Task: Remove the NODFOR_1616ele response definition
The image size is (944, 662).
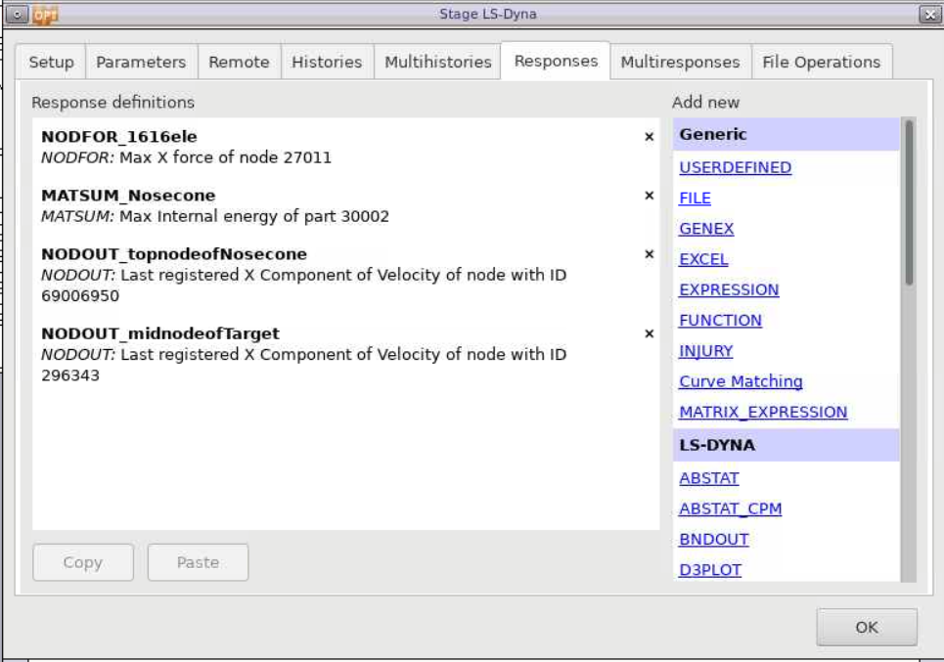Action: (x=649, y=137)
